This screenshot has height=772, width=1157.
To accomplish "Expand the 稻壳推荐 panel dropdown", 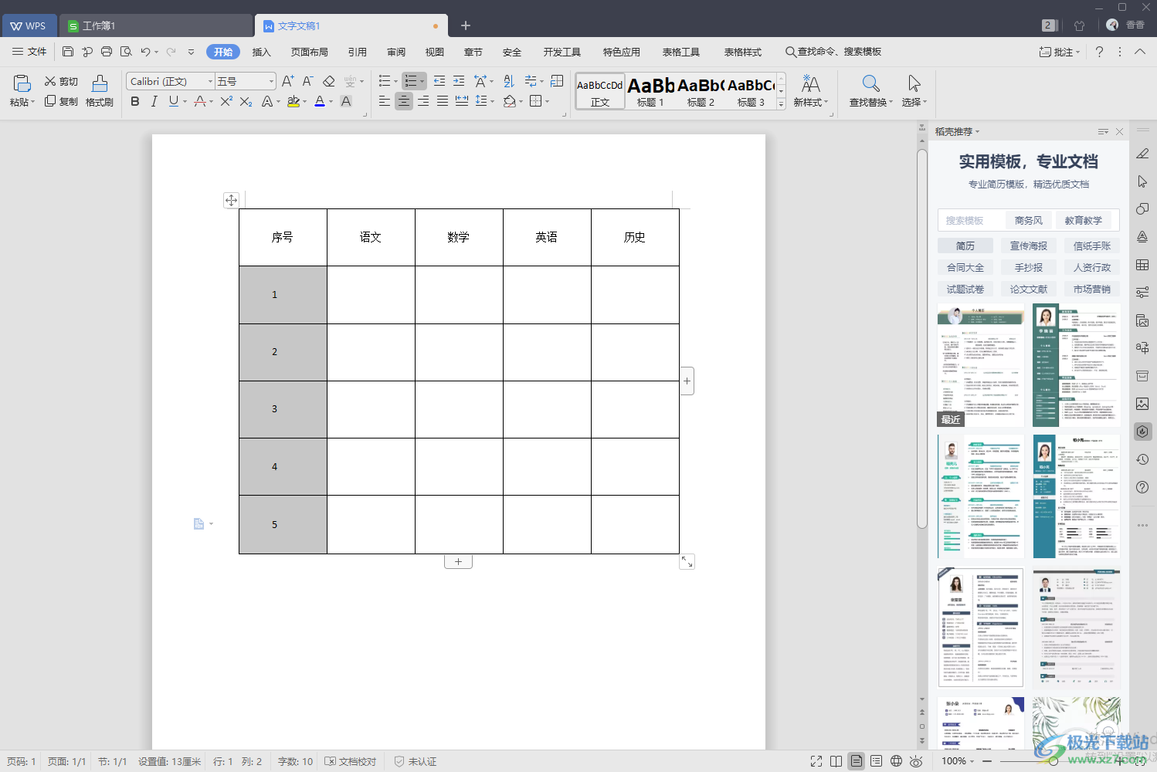I will tap(977, 132).
